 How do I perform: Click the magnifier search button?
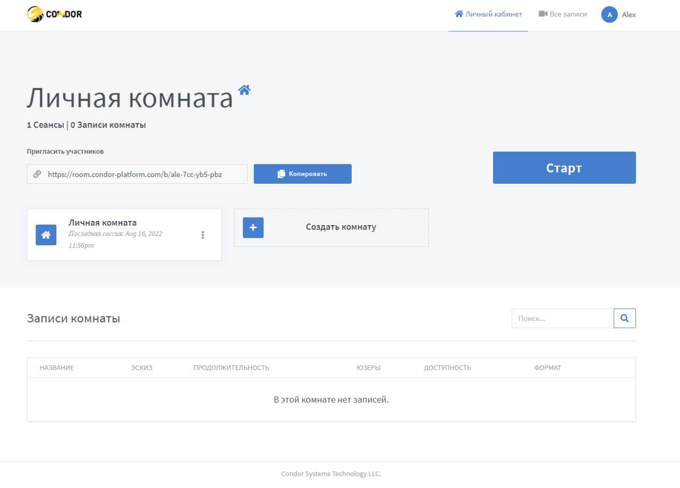coord(625,318)
